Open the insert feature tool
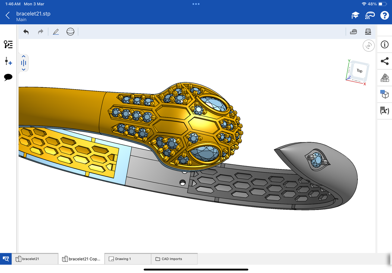The image size is (392, 273). tap(8, 61)
